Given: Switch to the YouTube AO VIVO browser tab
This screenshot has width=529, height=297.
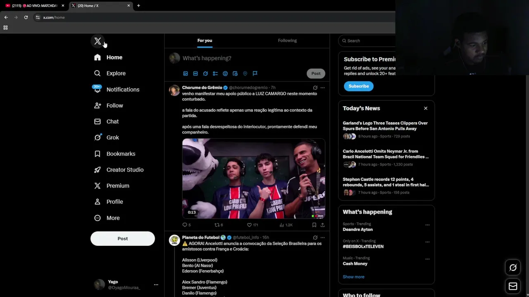Looking at the screenshot, I should (x=34, y=6).
